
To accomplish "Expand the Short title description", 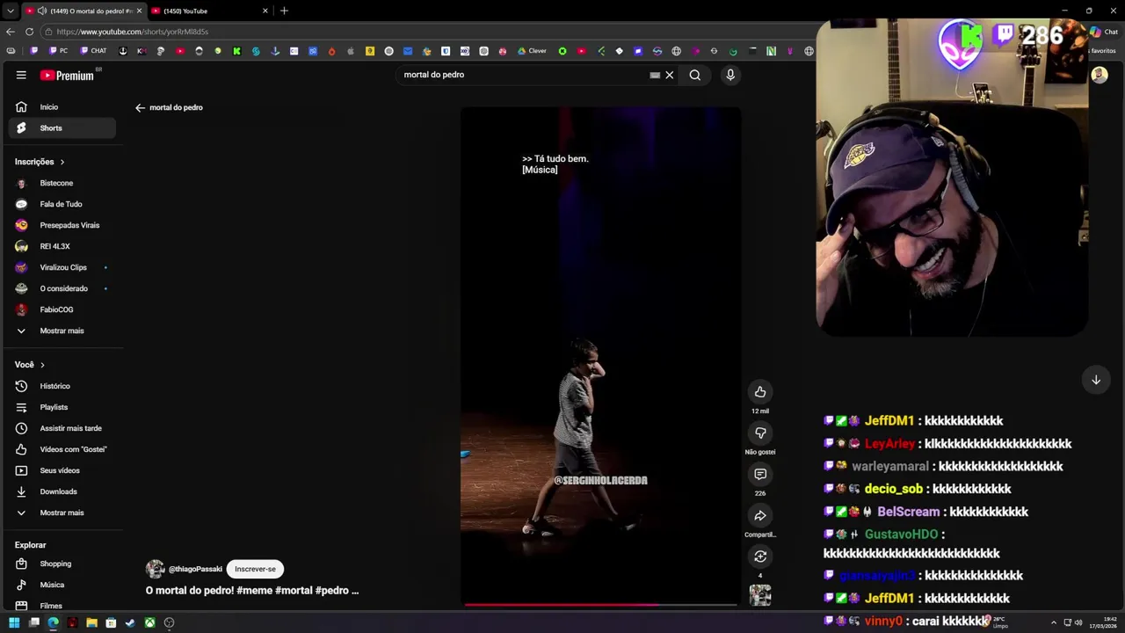I will [252, 591].
